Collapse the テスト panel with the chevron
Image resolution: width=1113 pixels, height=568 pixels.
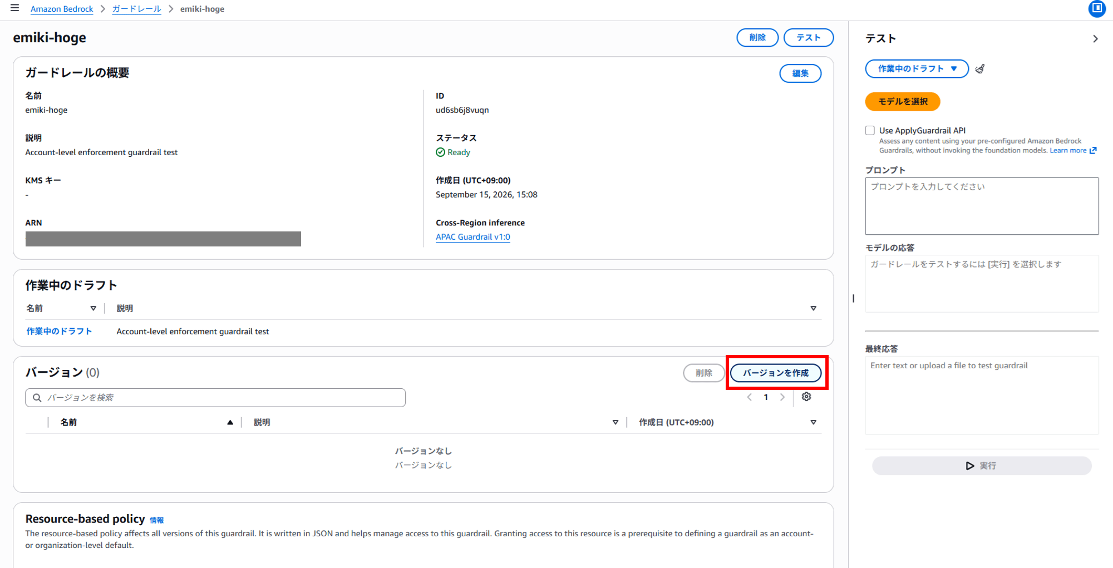tap(1095, 39)
